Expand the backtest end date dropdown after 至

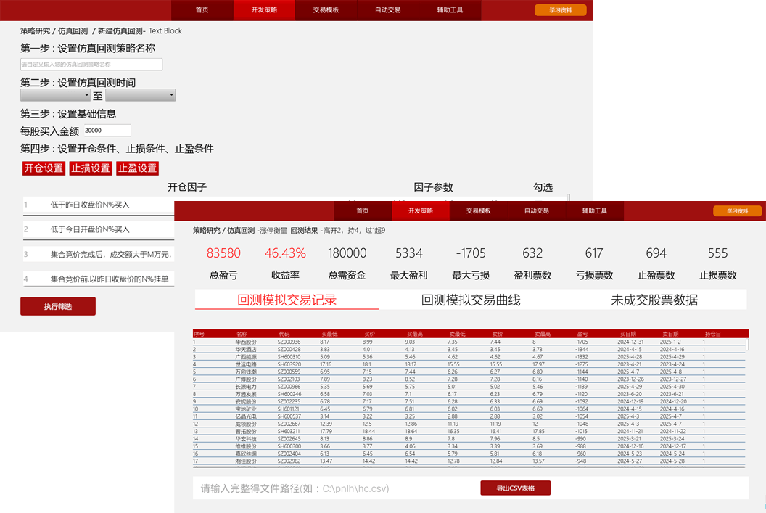(140, 95)
